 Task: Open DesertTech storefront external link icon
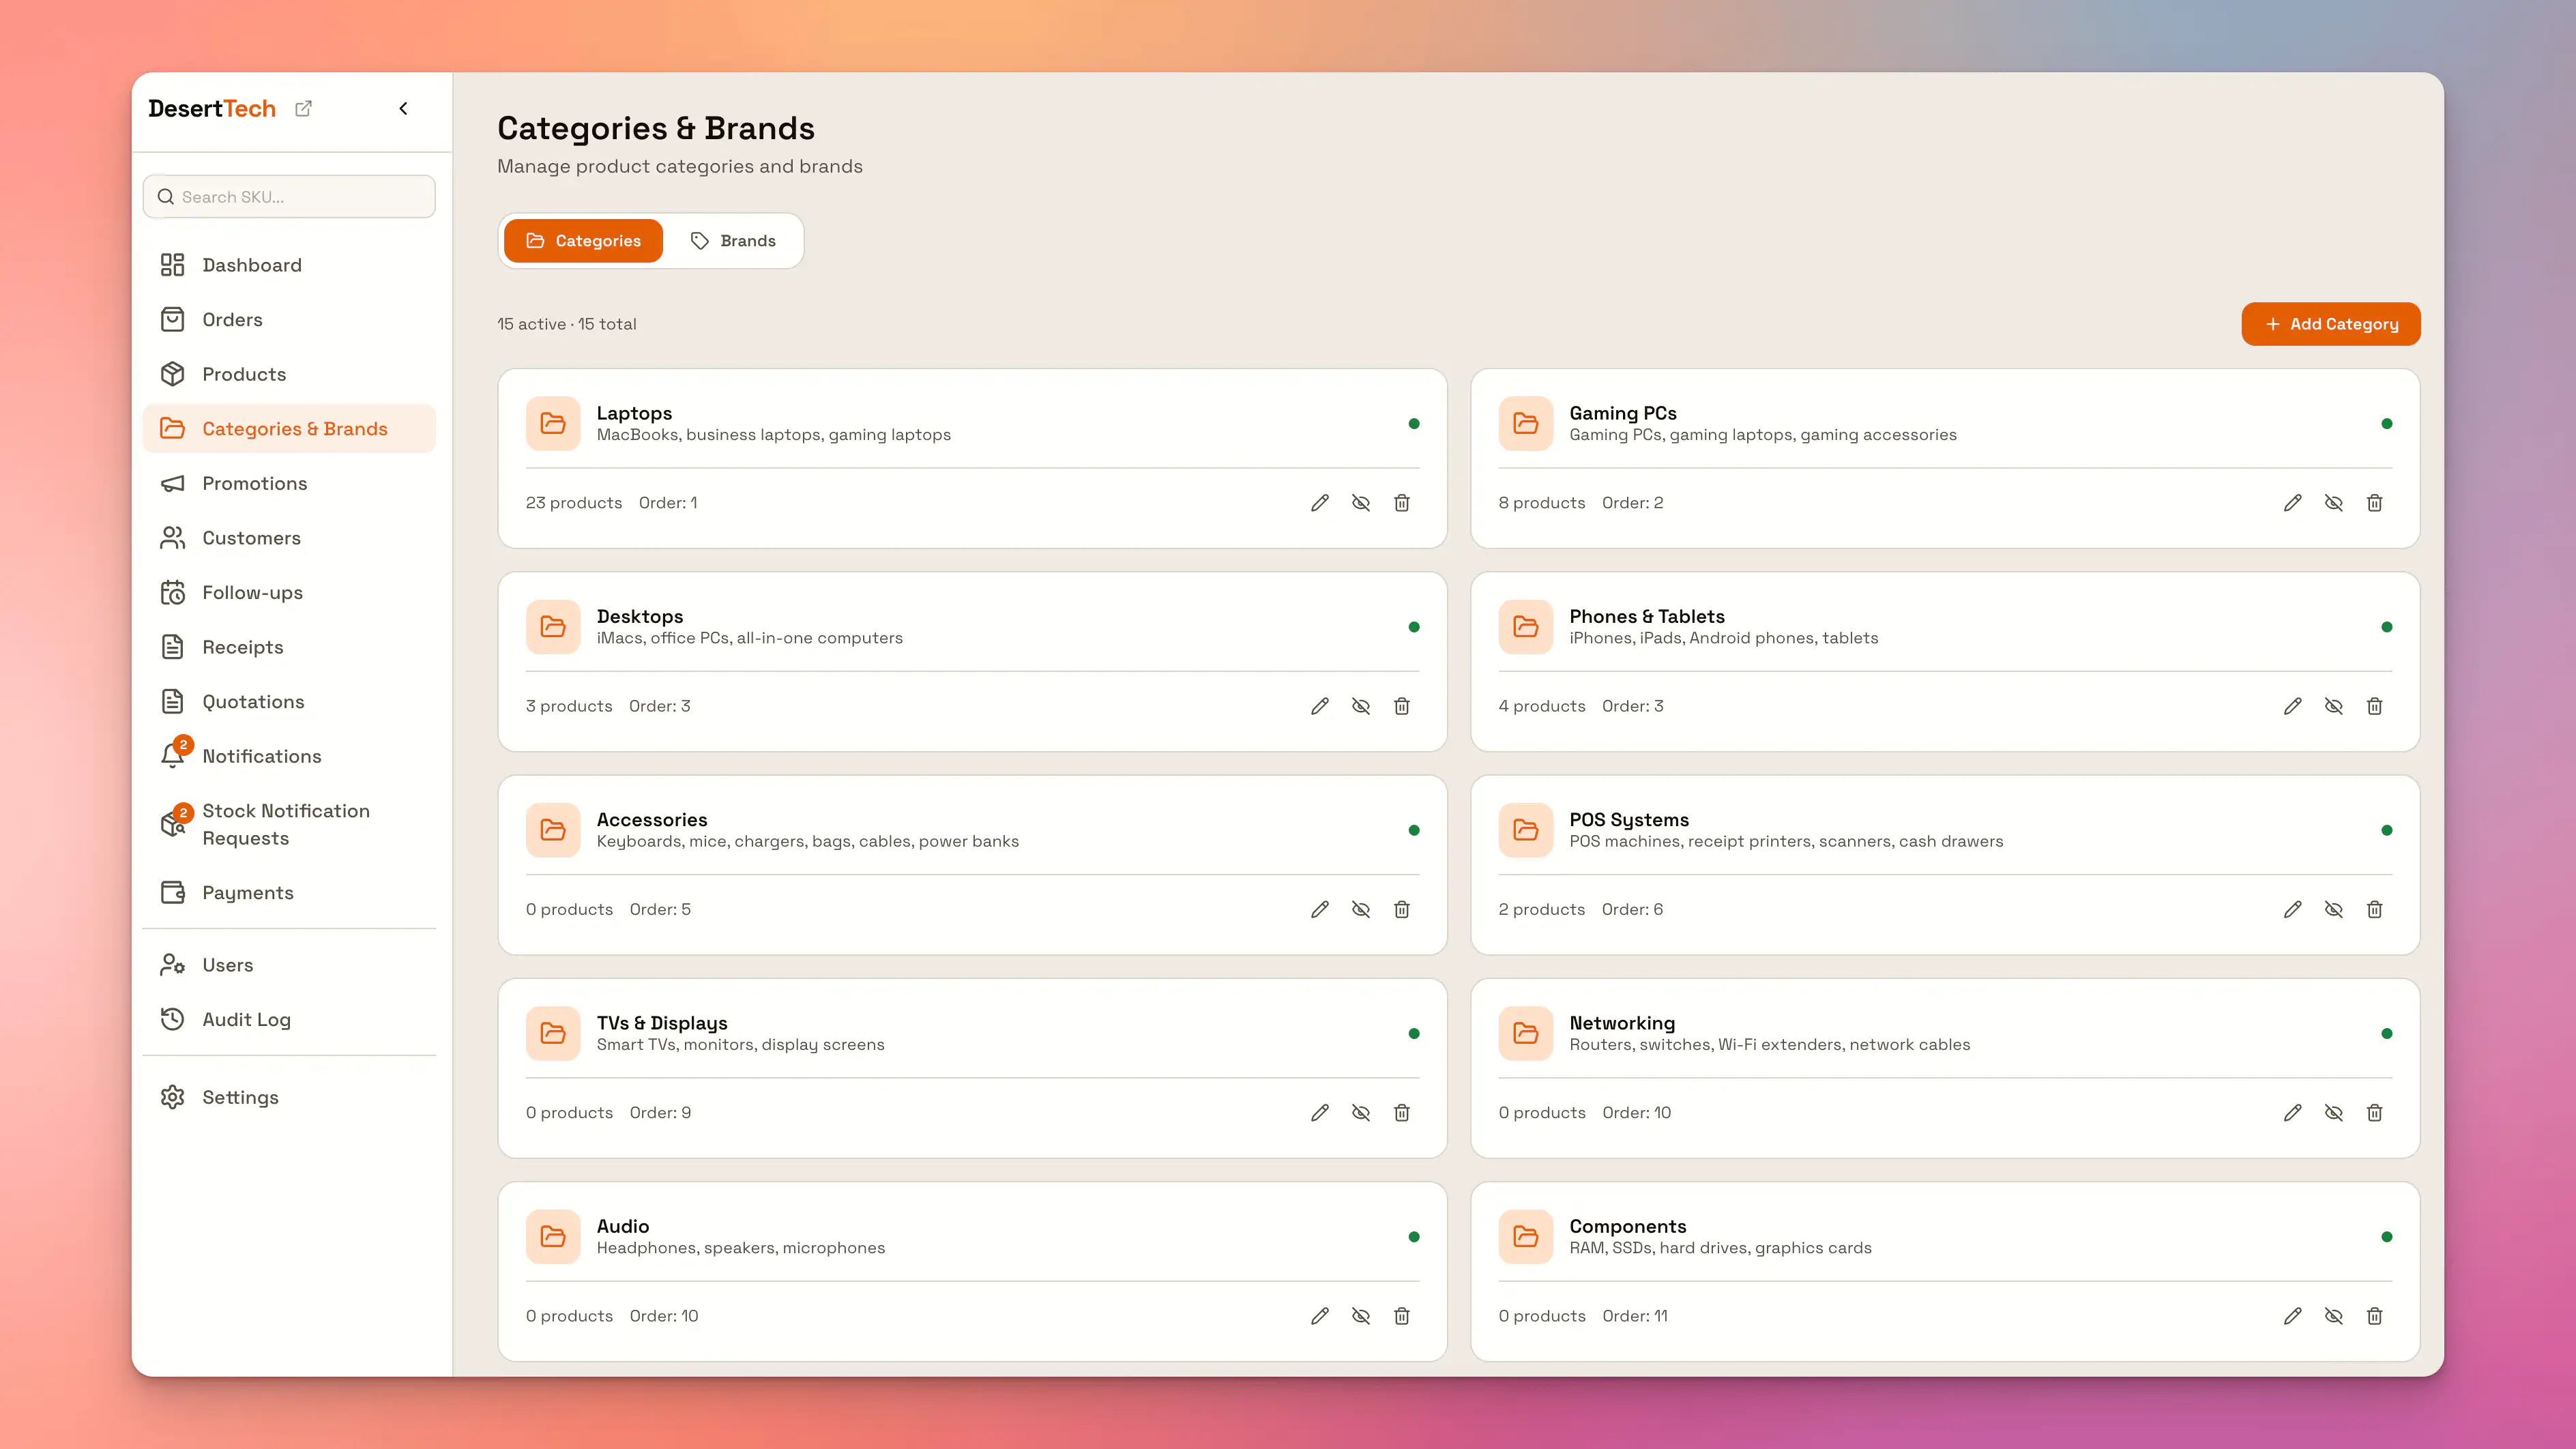click(303, 108)
